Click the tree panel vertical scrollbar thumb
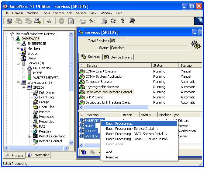 pos(71,64)
